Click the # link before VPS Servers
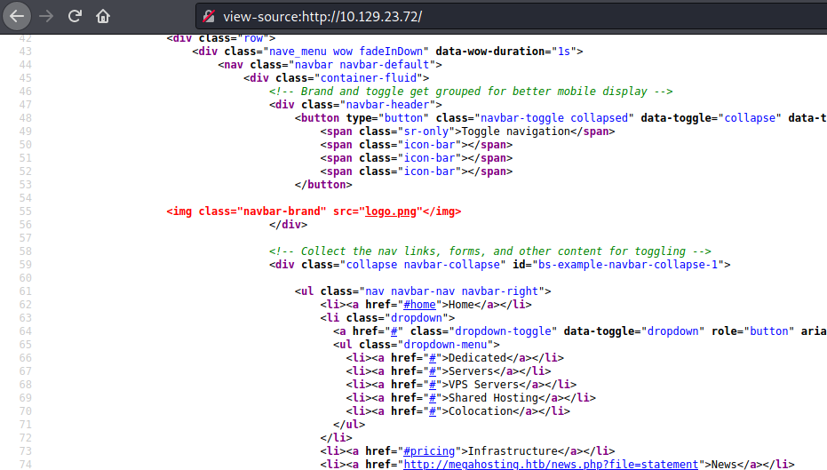This screenshot has width=827, height=470. (433, 385)
